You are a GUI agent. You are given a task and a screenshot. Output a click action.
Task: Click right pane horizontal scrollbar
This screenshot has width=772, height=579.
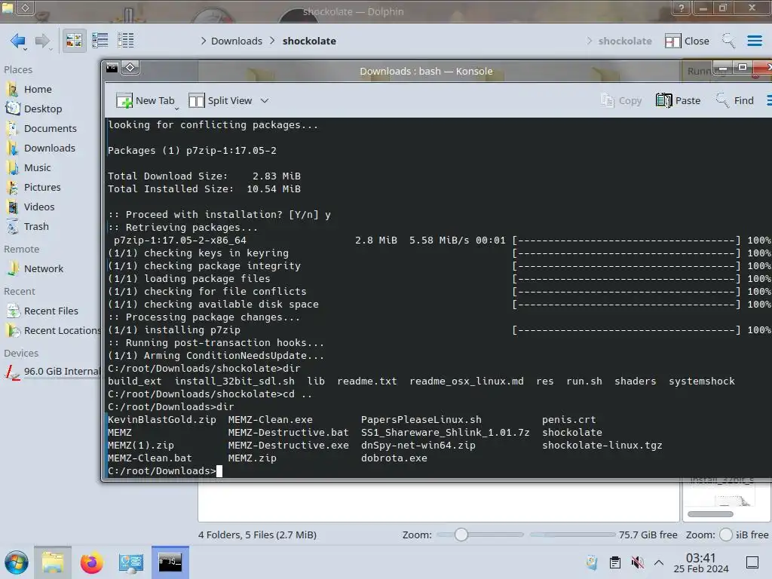click(710, 514)
